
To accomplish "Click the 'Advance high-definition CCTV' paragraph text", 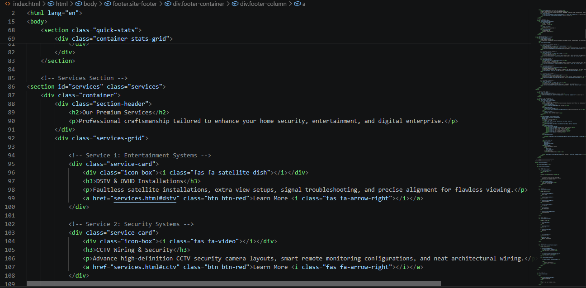I will click(308, 258).
